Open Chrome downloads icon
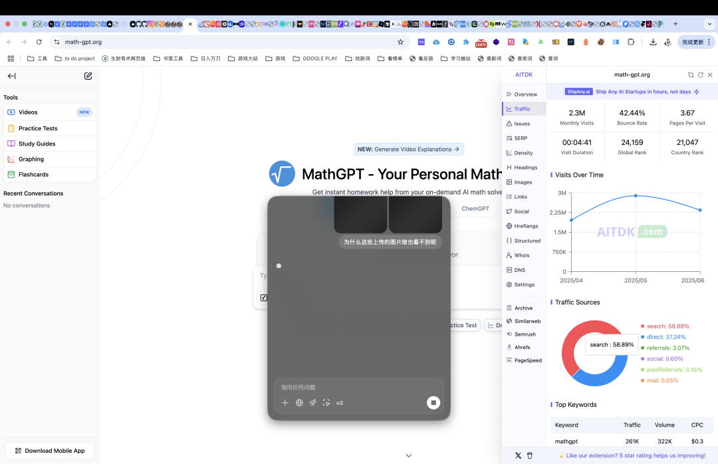This screenshot has width=718, height=464. coord(653,42)
